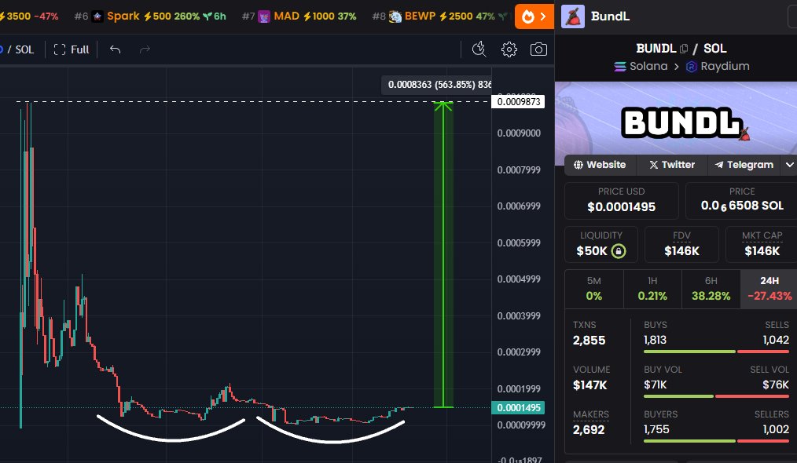Click the BUYERS 1,755 value

[x=656, y=429]
